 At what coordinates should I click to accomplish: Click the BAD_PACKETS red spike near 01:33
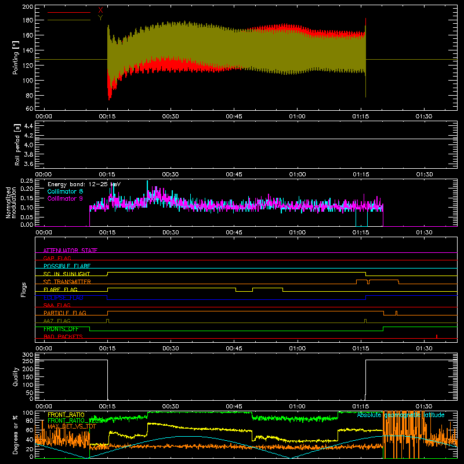437,336
